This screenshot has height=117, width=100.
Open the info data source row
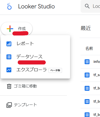pyautogui.click(x=90, y=62)
